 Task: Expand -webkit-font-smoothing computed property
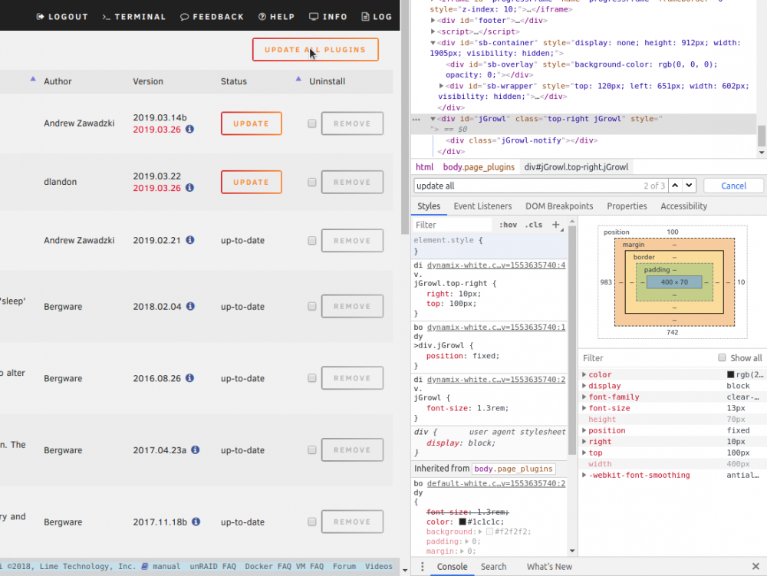coord(584,475)
